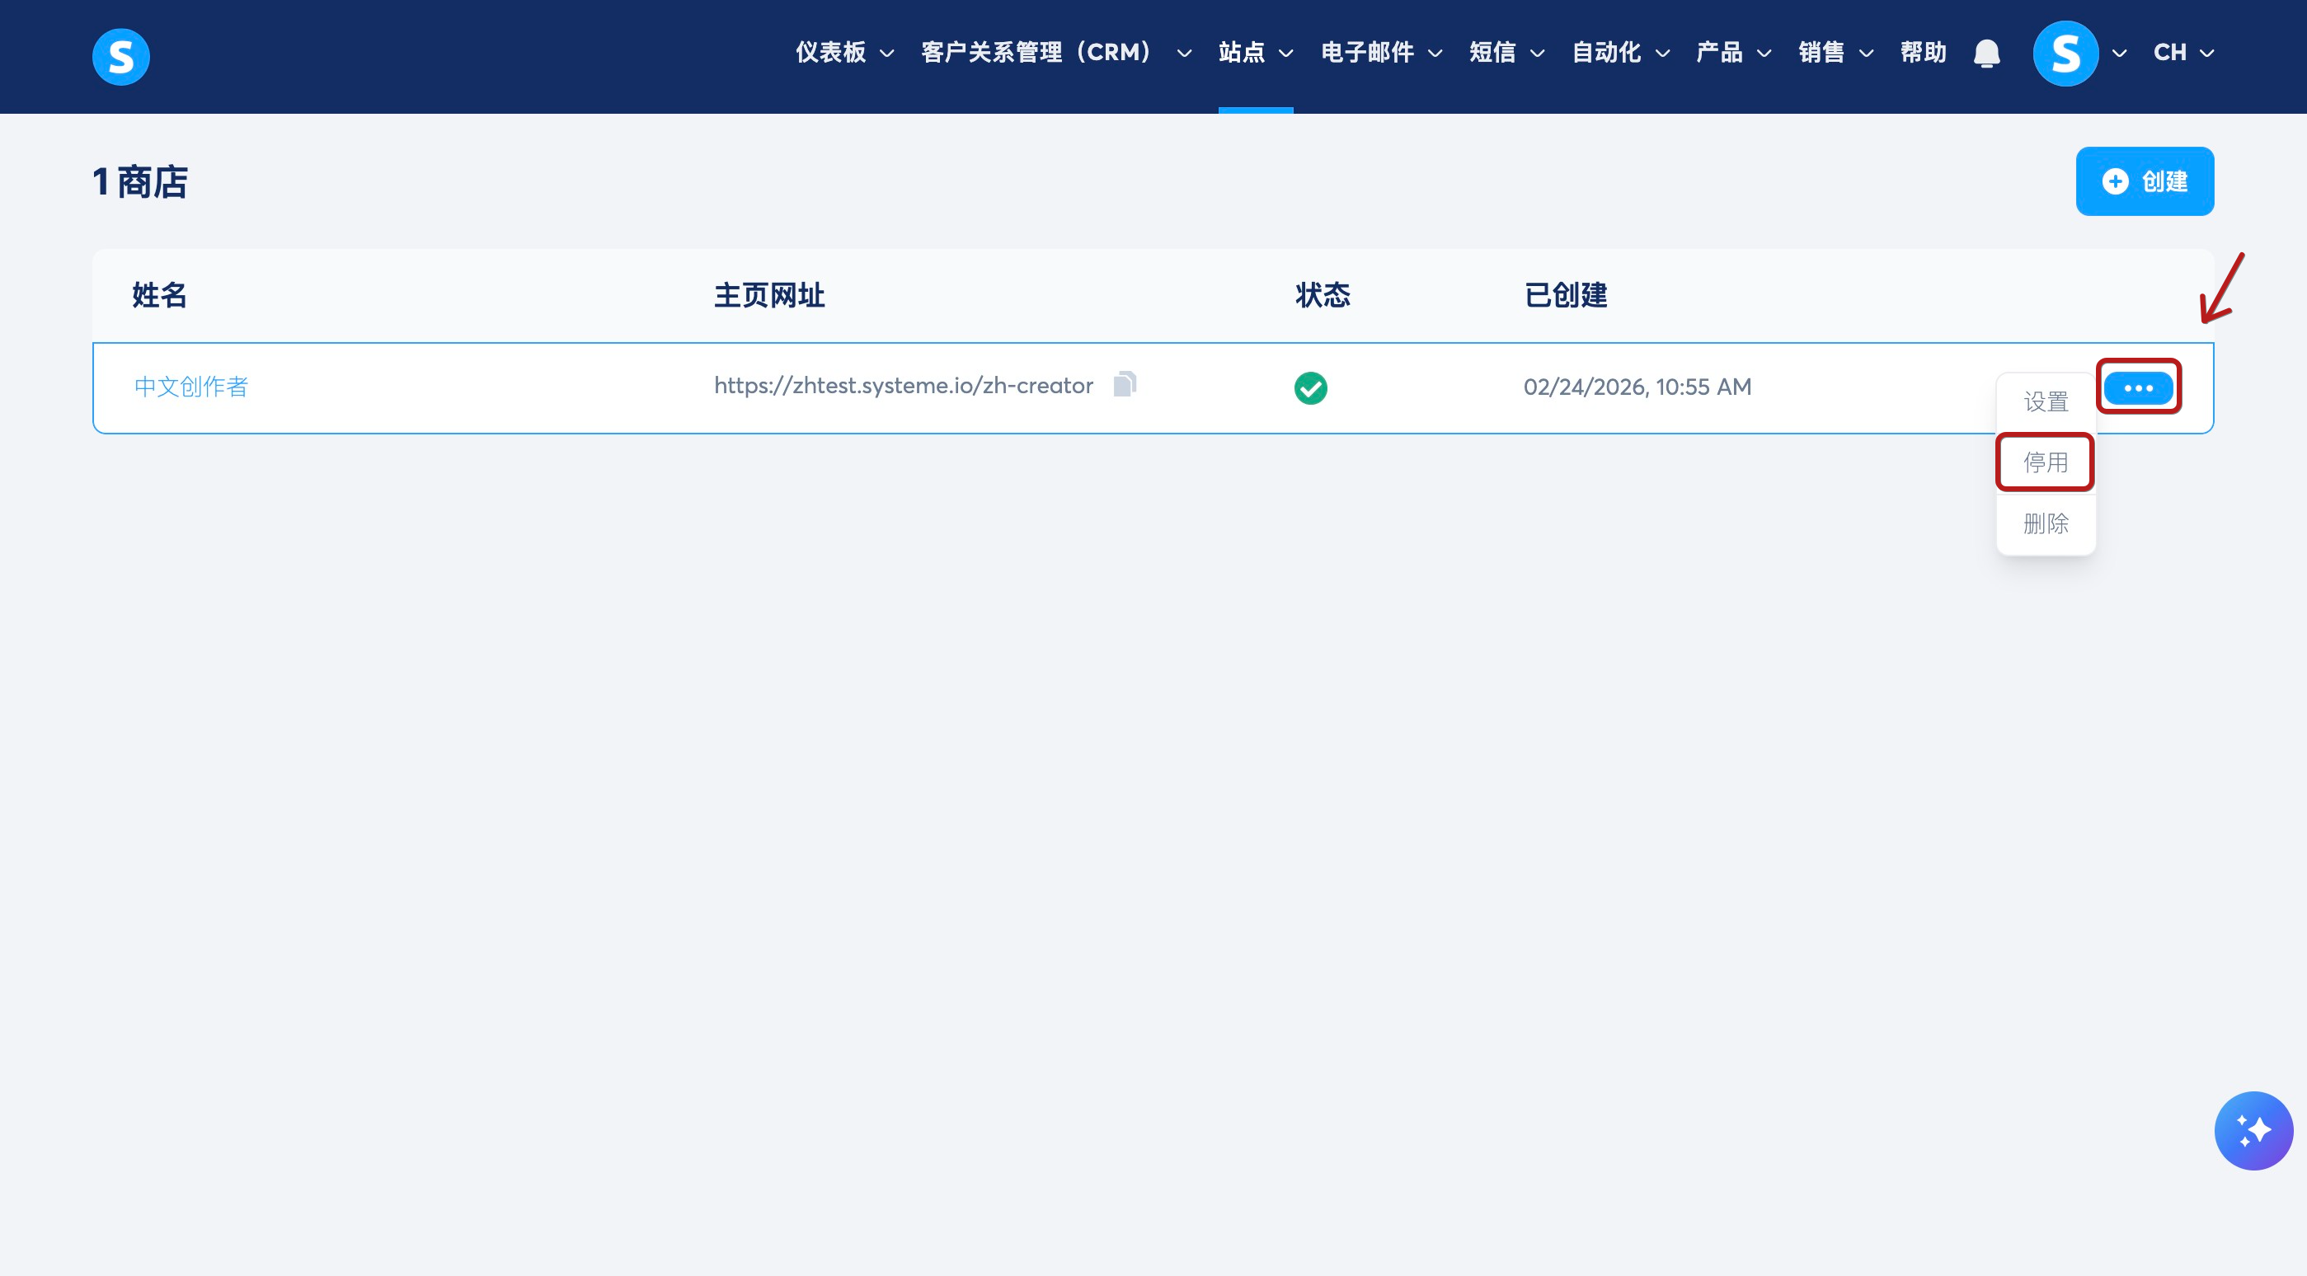Switch language via CH dropdown
This screenshot has width=2307, height=1276.
click(2182, 53)
